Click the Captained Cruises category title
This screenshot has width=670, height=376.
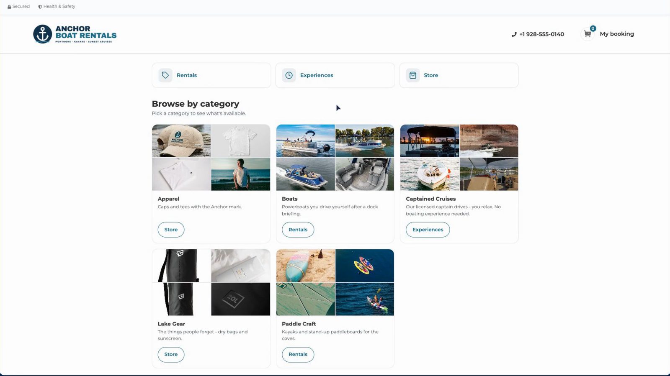(431, 199)
